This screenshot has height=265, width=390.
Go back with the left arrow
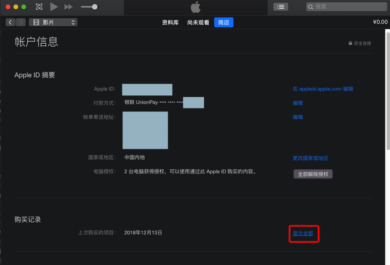(10, 22)
